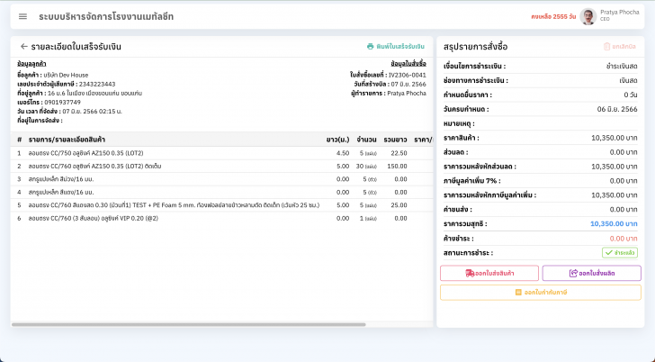The width and height of the screenshot is (655, 362).
Task: Click total length value 22.50
Action: (399, 153)
